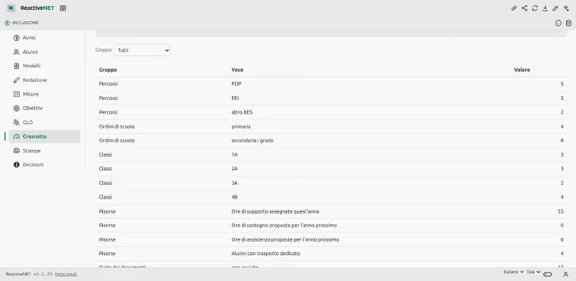This screenshot has width=576, height=281.
Task: Click the Gruppo column header
Action: coord(108,70)
